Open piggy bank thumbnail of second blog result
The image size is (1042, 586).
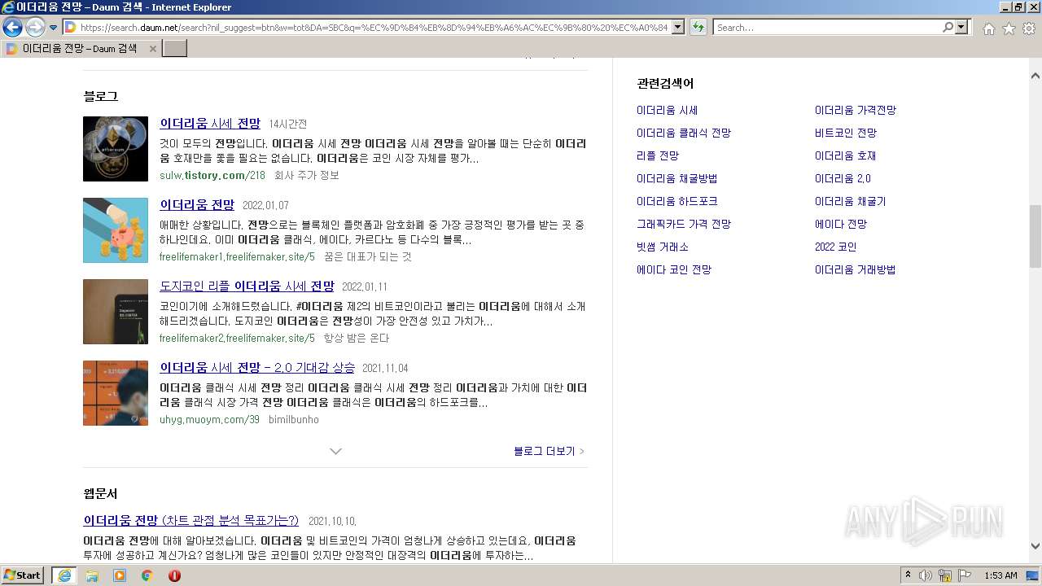pos(116,230)
